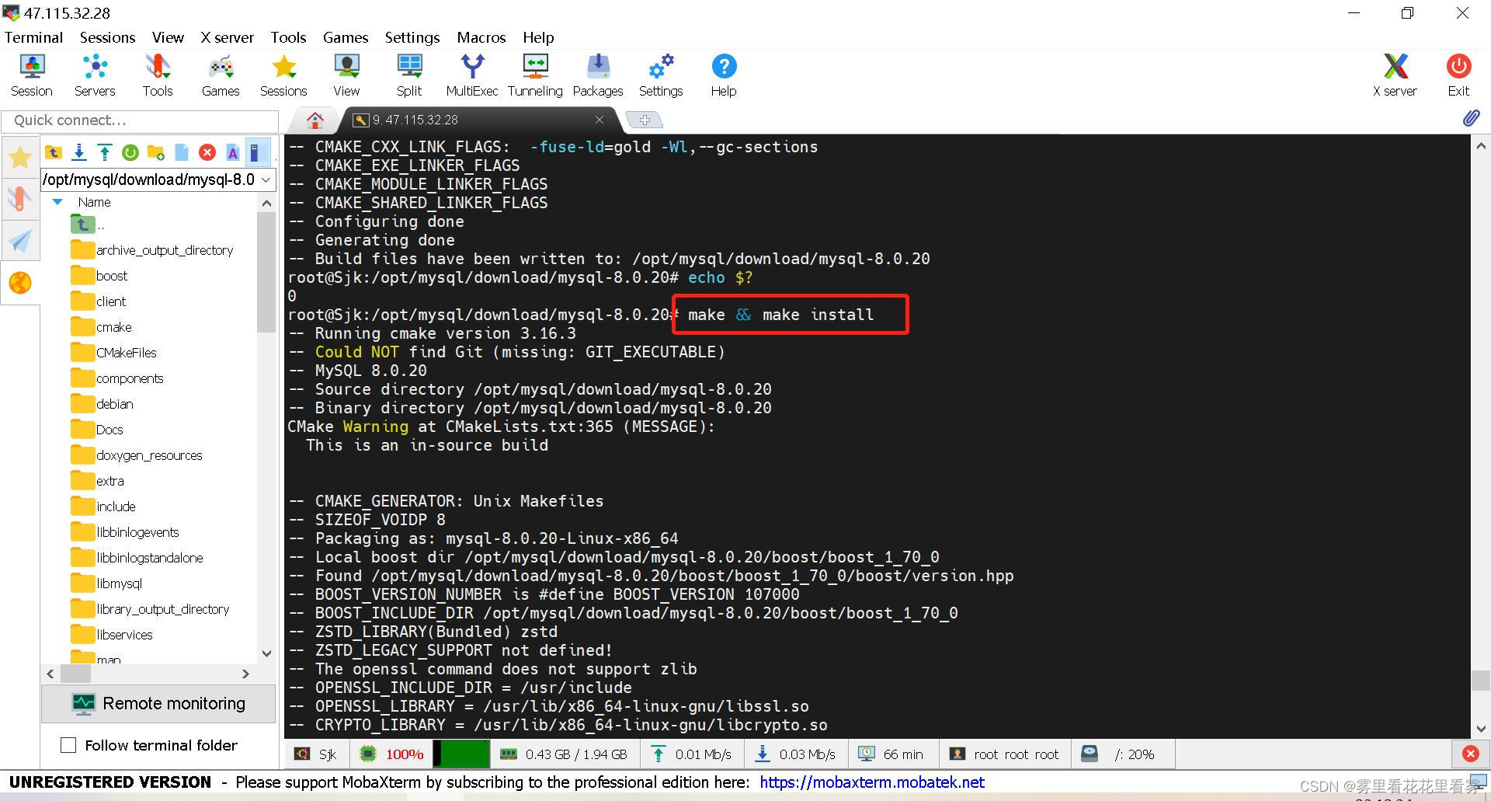
Task: Start the X server icon
Action: (x=1395, y=75)
